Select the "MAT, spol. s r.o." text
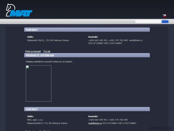This screenshot has width=174, height=131. coord(35,120)
